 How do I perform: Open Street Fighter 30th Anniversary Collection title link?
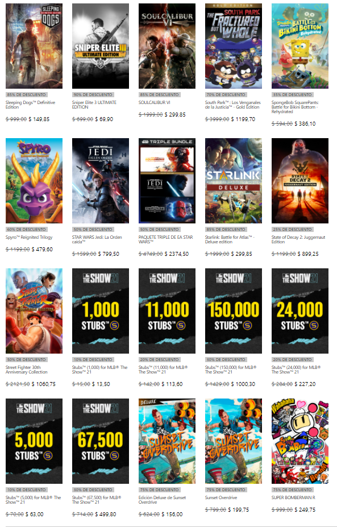click(x=27, y=370)
